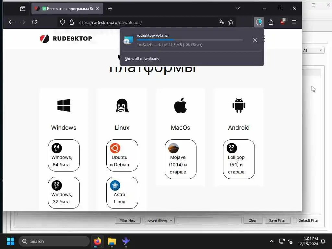Viewport: 332px width, 249px height.
Task: Download Windows 32 бита version
Action: point(64,193)
